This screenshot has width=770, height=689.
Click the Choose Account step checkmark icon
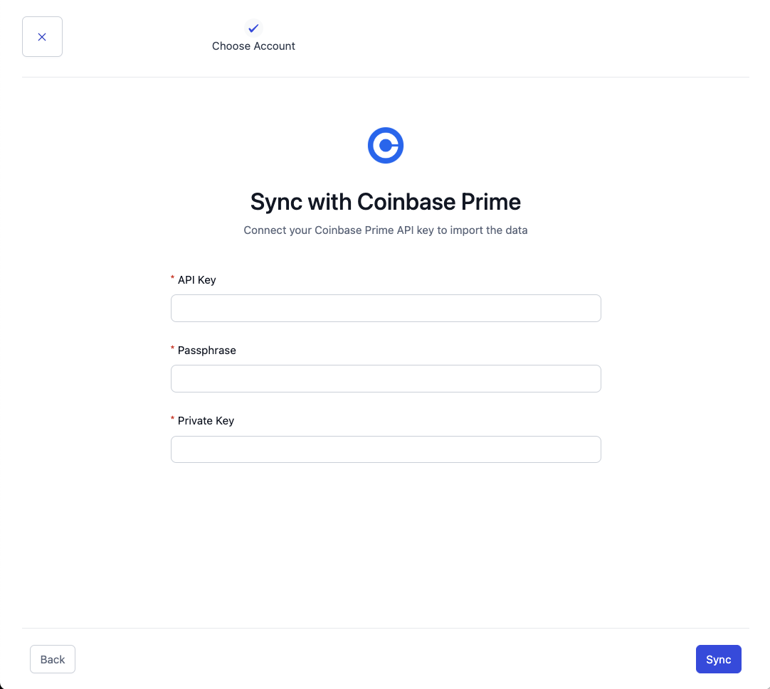(x=253, y=28)
